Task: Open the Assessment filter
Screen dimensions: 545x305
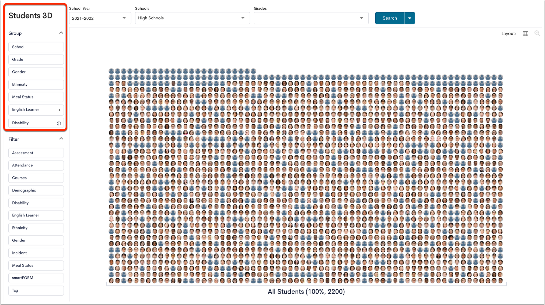Action: (36, 153)
